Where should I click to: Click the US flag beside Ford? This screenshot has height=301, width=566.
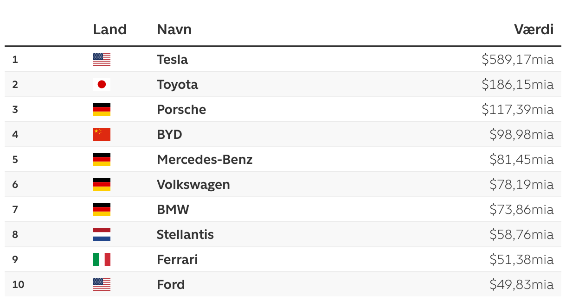pyautogui.click(x=102, y=284)
